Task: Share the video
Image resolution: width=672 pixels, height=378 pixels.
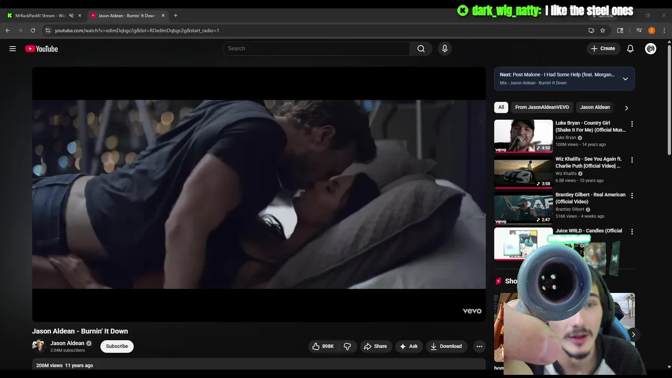Action: tap(375, 346)
